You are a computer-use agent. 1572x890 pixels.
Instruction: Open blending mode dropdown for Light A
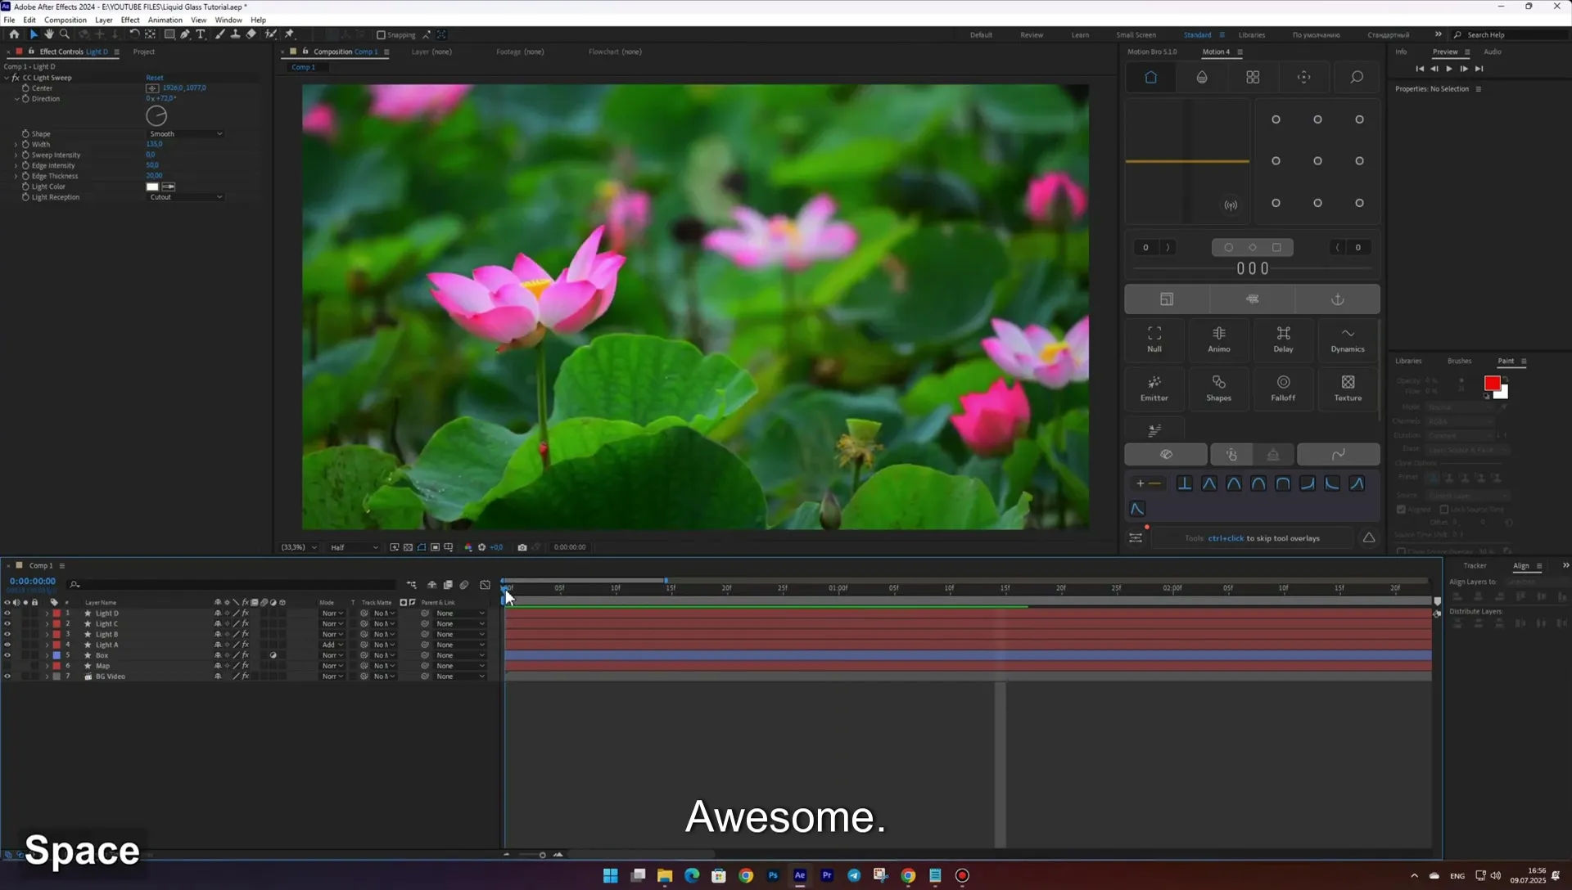pos(332,645)
